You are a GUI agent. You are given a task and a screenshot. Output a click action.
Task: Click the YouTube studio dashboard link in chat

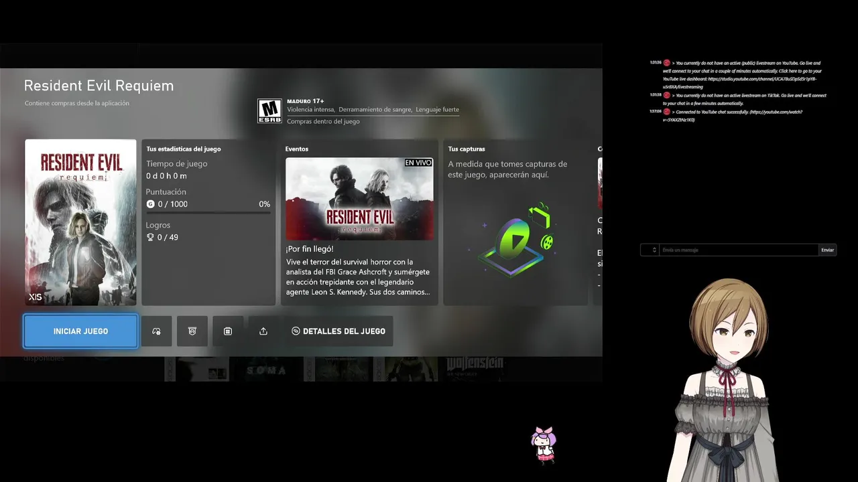pos(740,83)
